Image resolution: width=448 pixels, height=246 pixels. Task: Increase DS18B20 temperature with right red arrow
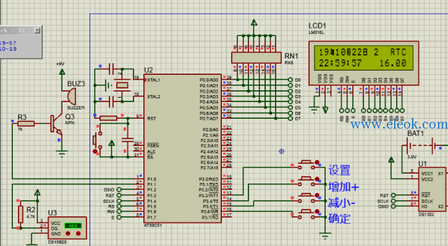click(78, 234)
